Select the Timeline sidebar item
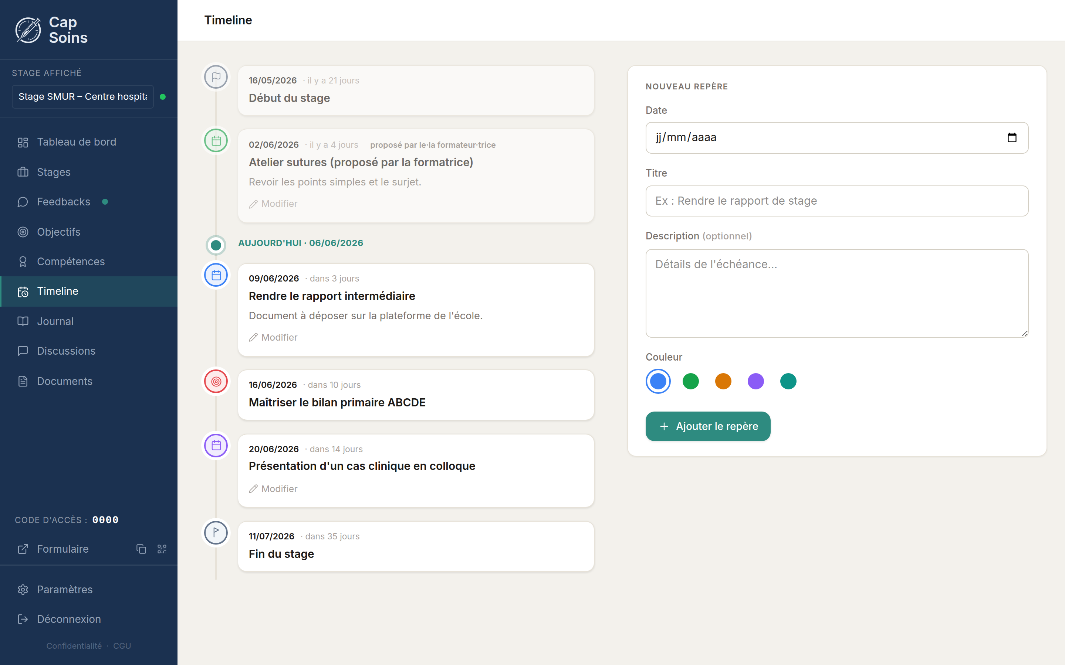 (89, 291)
